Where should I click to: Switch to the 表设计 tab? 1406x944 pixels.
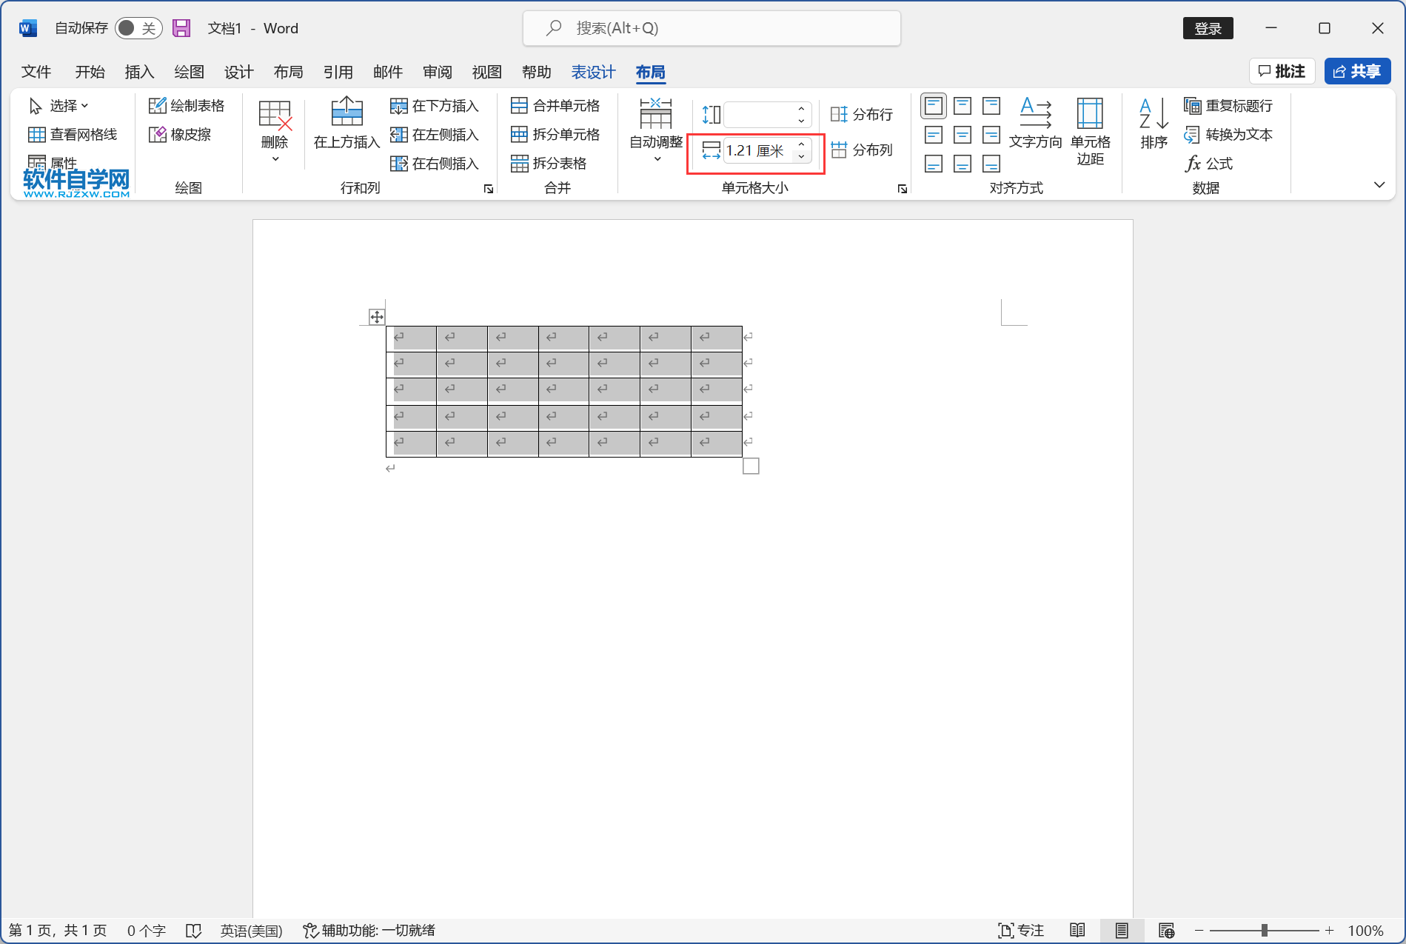(x=592, y=72)
